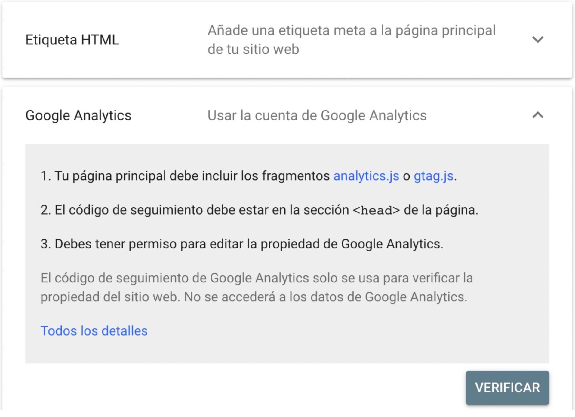Click 'de tu sitio web' description line
This screenshot has width=575, height=417.
pyautogui.click(x=253, y=49)
